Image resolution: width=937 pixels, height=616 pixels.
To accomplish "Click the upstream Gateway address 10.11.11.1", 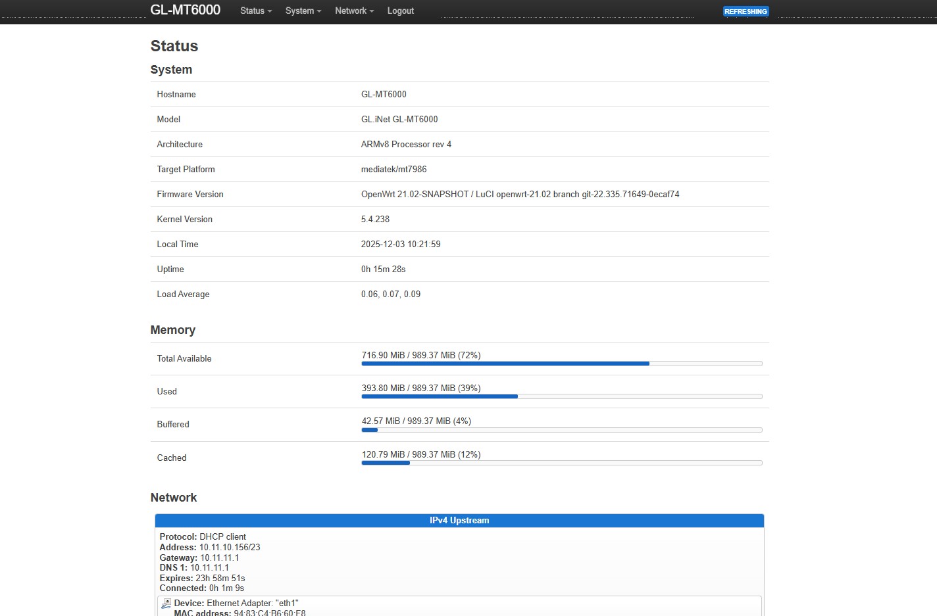I will pyautogui.click(x=219, y=558).
